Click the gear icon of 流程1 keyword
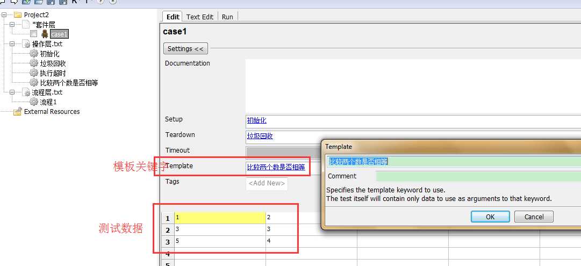Viewport: 581px width, 266px height. [x=34, y=102]
